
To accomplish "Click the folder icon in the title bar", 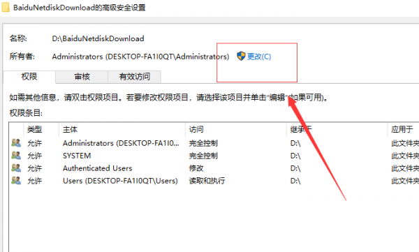I will pos(6,7).
